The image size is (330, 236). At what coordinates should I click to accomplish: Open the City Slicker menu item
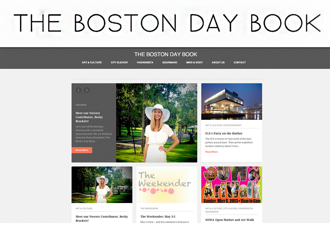click(119, 62)
